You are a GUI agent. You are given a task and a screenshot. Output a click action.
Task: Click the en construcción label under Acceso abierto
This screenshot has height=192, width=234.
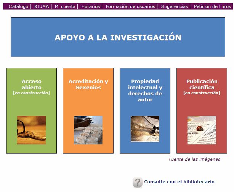31,93
